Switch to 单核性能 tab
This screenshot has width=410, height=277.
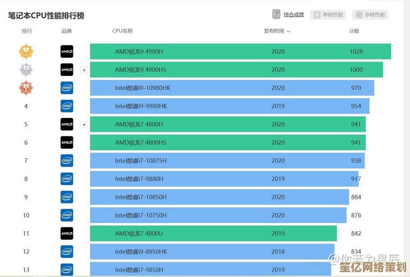[x=328, y=15]
